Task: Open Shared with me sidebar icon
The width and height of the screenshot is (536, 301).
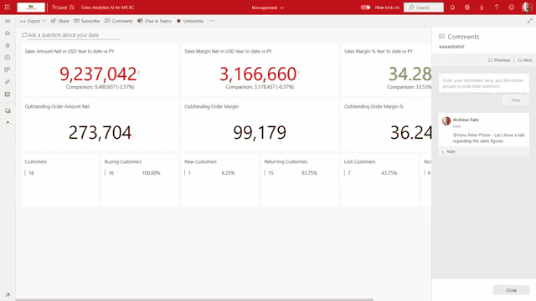Action: (8, 82)
